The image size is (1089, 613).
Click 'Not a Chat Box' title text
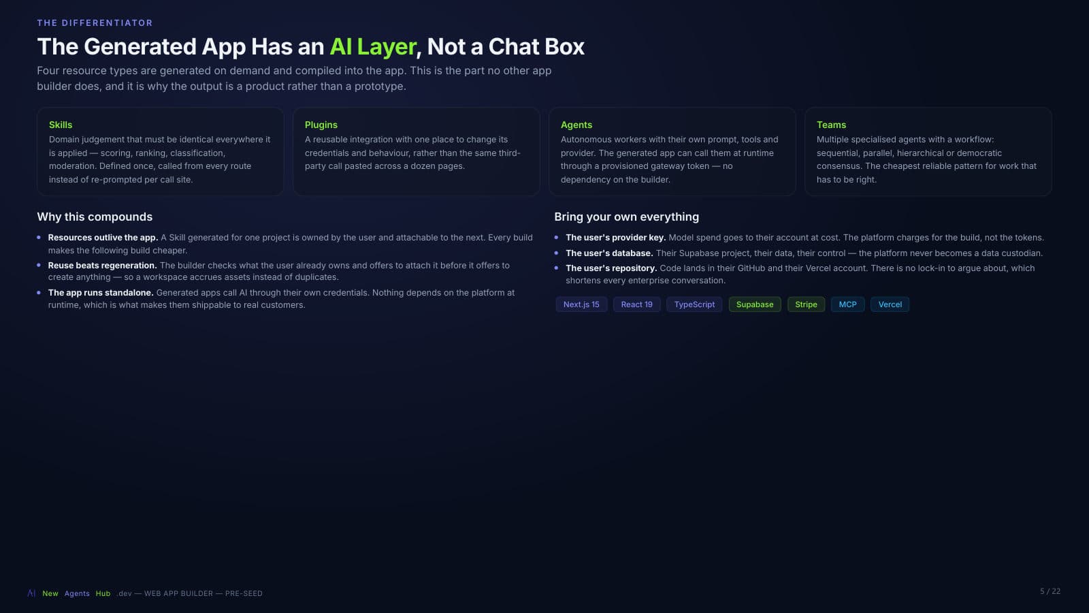[506, 46]
